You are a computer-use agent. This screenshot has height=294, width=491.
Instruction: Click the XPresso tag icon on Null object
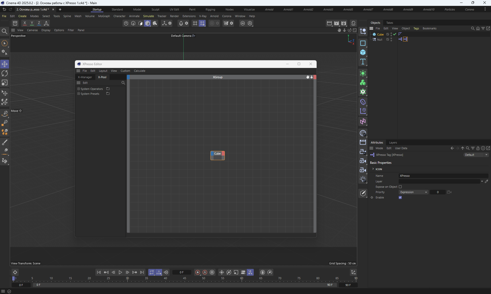coord(405,39)
